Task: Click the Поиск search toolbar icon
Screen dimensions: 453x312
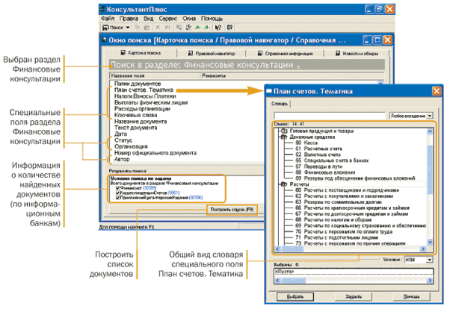Action: tap(106, 28)
